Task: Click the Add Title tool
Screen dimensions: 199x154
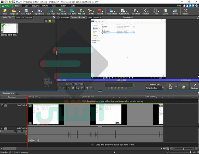Action: click(91, 12)
